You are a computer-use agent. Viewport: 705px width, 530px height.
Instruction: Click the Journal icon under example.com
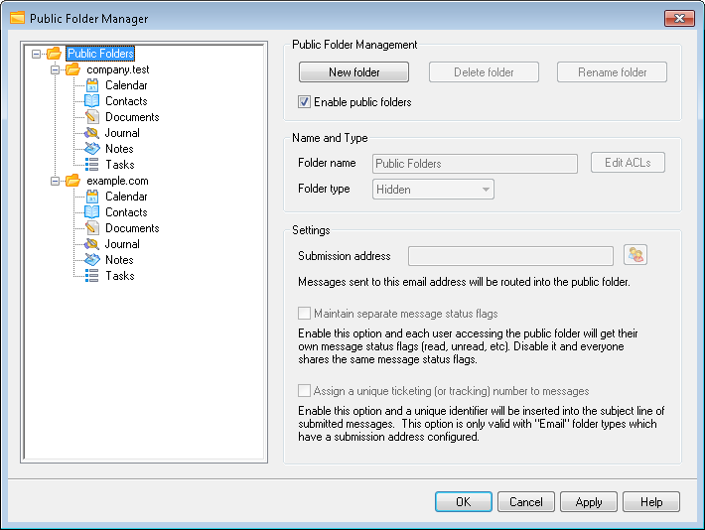91,244
